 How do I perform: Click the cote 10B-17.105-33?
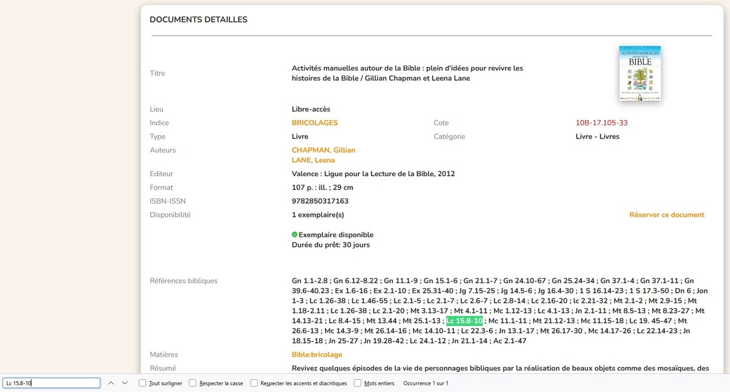(x=601, y=123)
